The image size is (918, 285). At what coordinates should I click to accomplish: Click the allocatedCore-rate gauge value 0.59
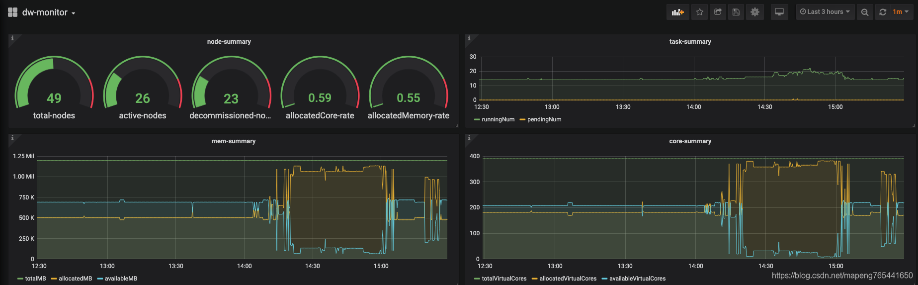click(320, 98)
